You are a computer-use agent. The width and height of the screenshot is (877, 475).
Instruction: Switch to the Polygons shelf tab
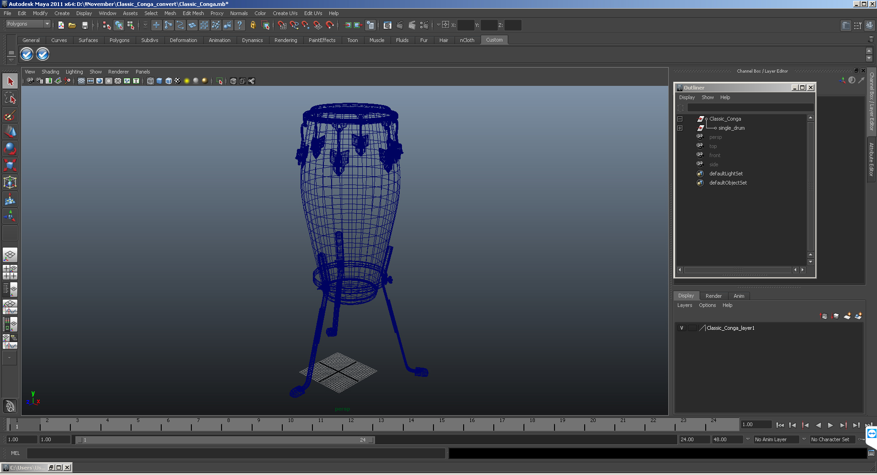pyautogui.click(x=119, y=40)
